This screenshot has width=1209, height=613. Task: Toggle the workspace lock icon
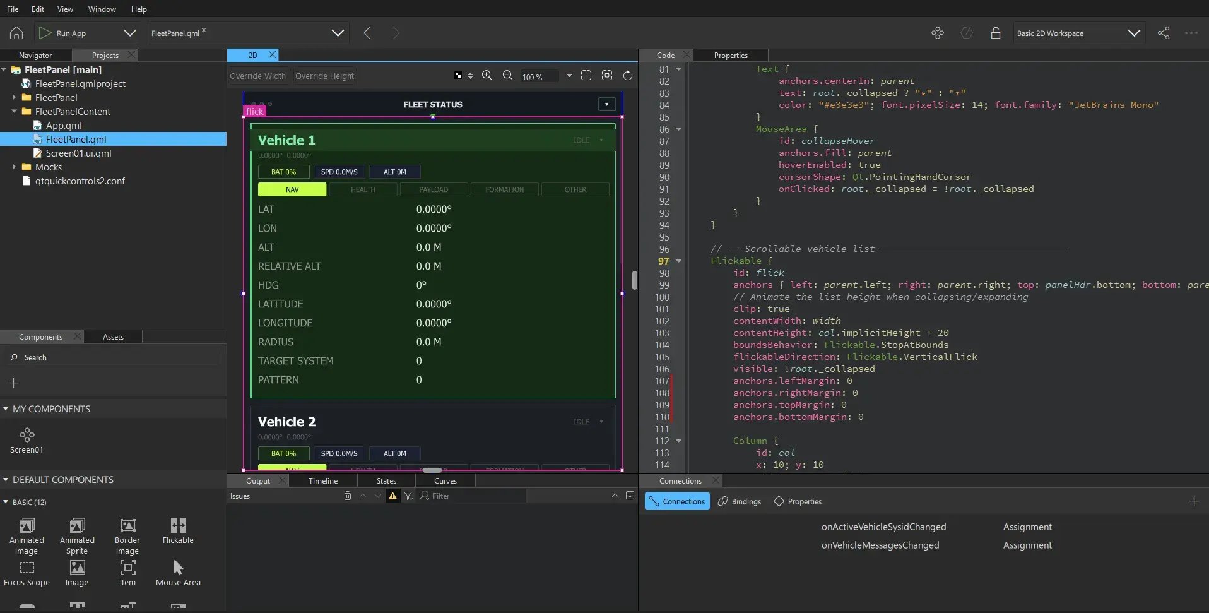click(996, 33)
